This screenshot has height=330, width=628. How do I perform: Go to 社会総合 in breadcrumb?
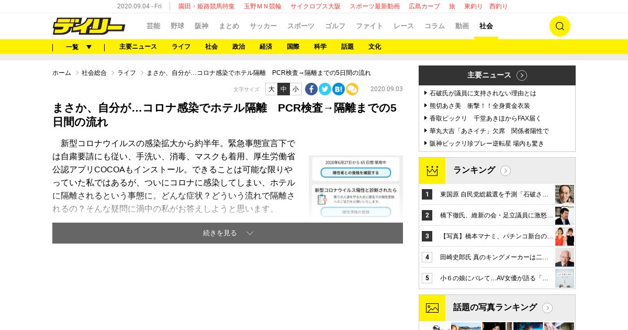tap(94, 73)
